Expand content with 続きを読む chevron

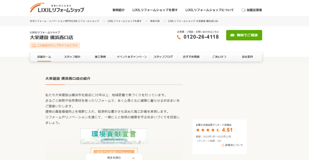133,158
